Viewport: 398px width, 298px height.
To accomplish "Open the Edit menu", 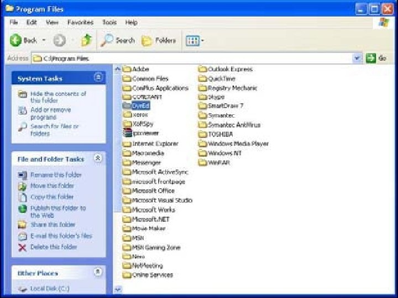I will coord(32,22).
